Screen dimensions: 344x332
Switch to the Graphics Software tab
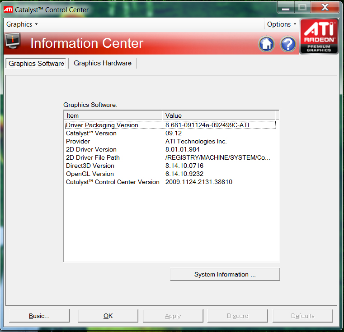[36, 63]
